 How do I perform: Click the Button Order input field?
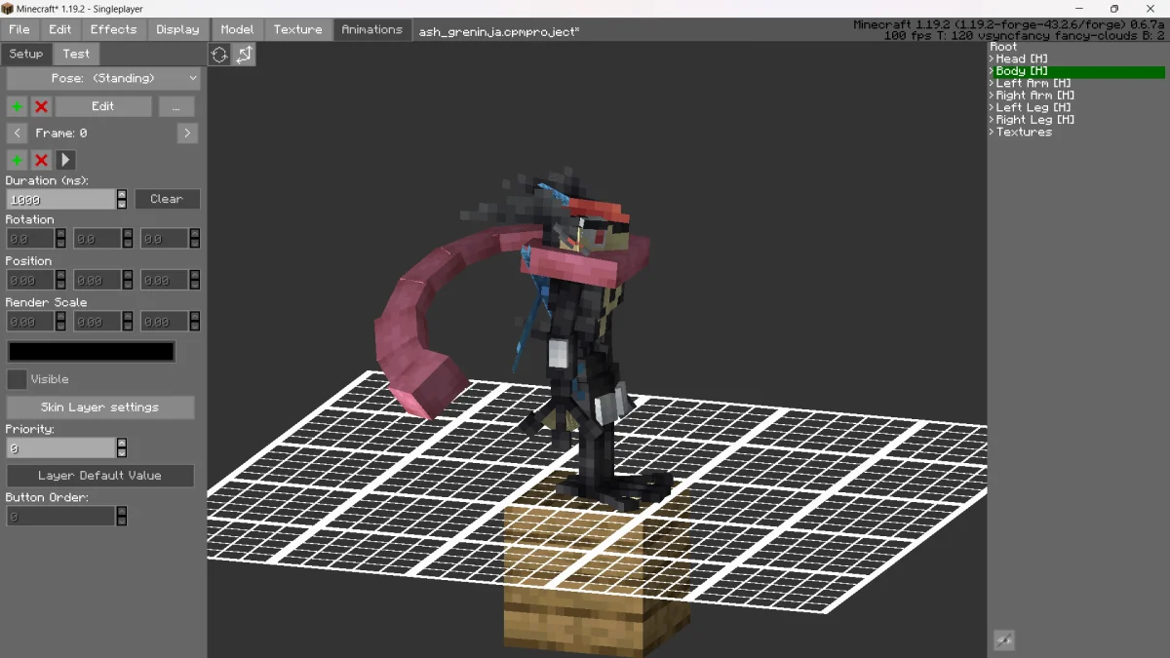coord(61,517)
